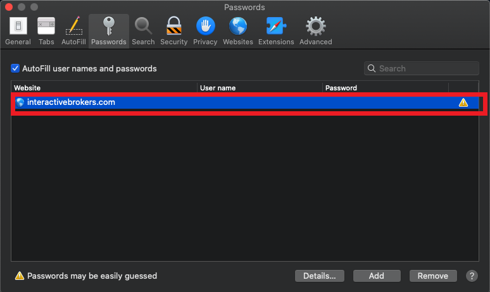This screenshot has width=490, height=292.
Task: Open the Tabs preferences pane
Action: [46, 31]
